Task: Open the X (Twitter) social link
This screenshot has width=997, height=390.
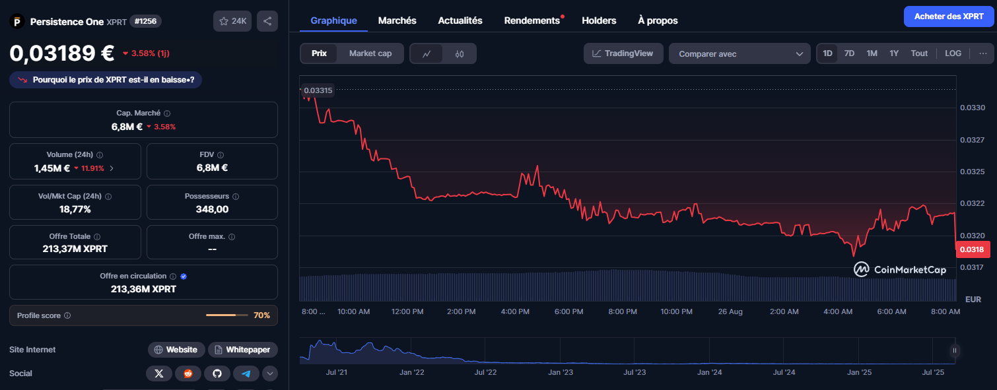Action: click(x=158, y=374)
